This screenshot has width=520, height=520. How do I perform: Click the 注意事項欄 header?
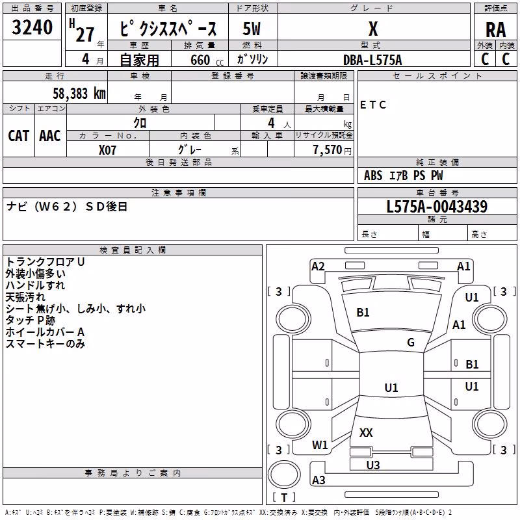tap(178, 192)
